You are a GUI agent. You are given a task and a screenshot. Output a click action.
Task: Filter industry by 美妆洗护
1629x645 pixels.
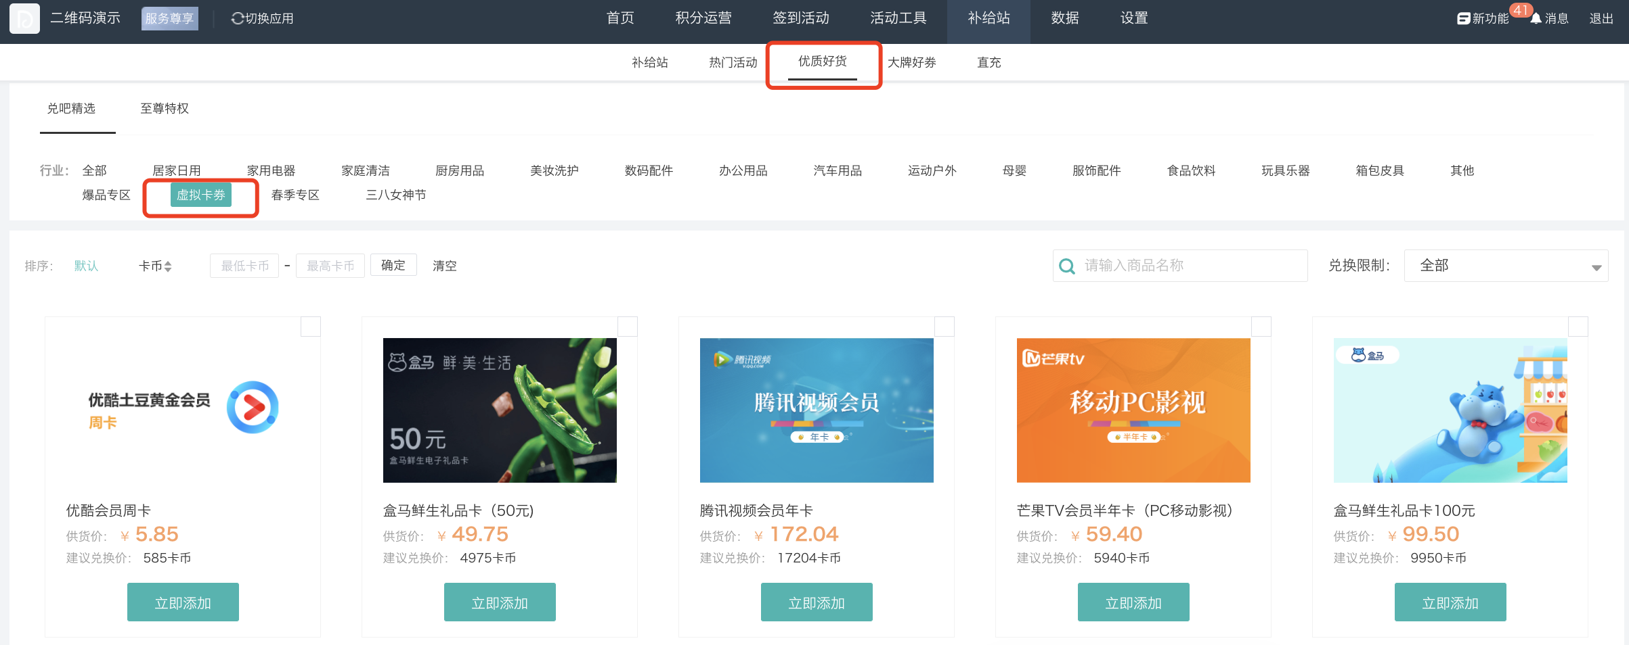(x=555, y=171)
